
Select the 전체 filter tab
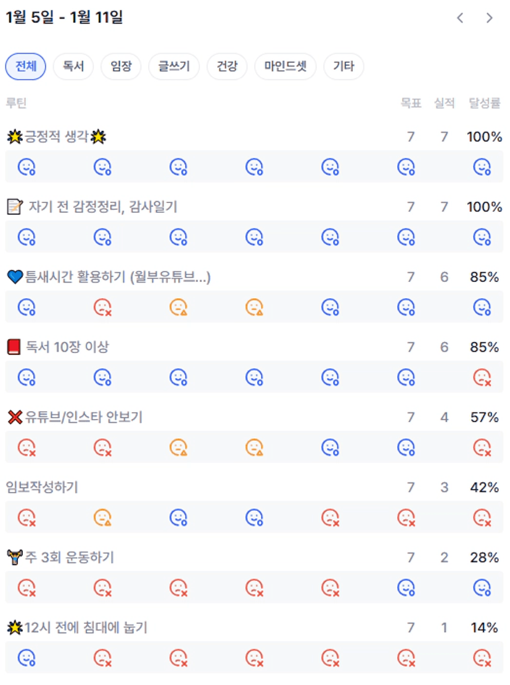[25, 67]
